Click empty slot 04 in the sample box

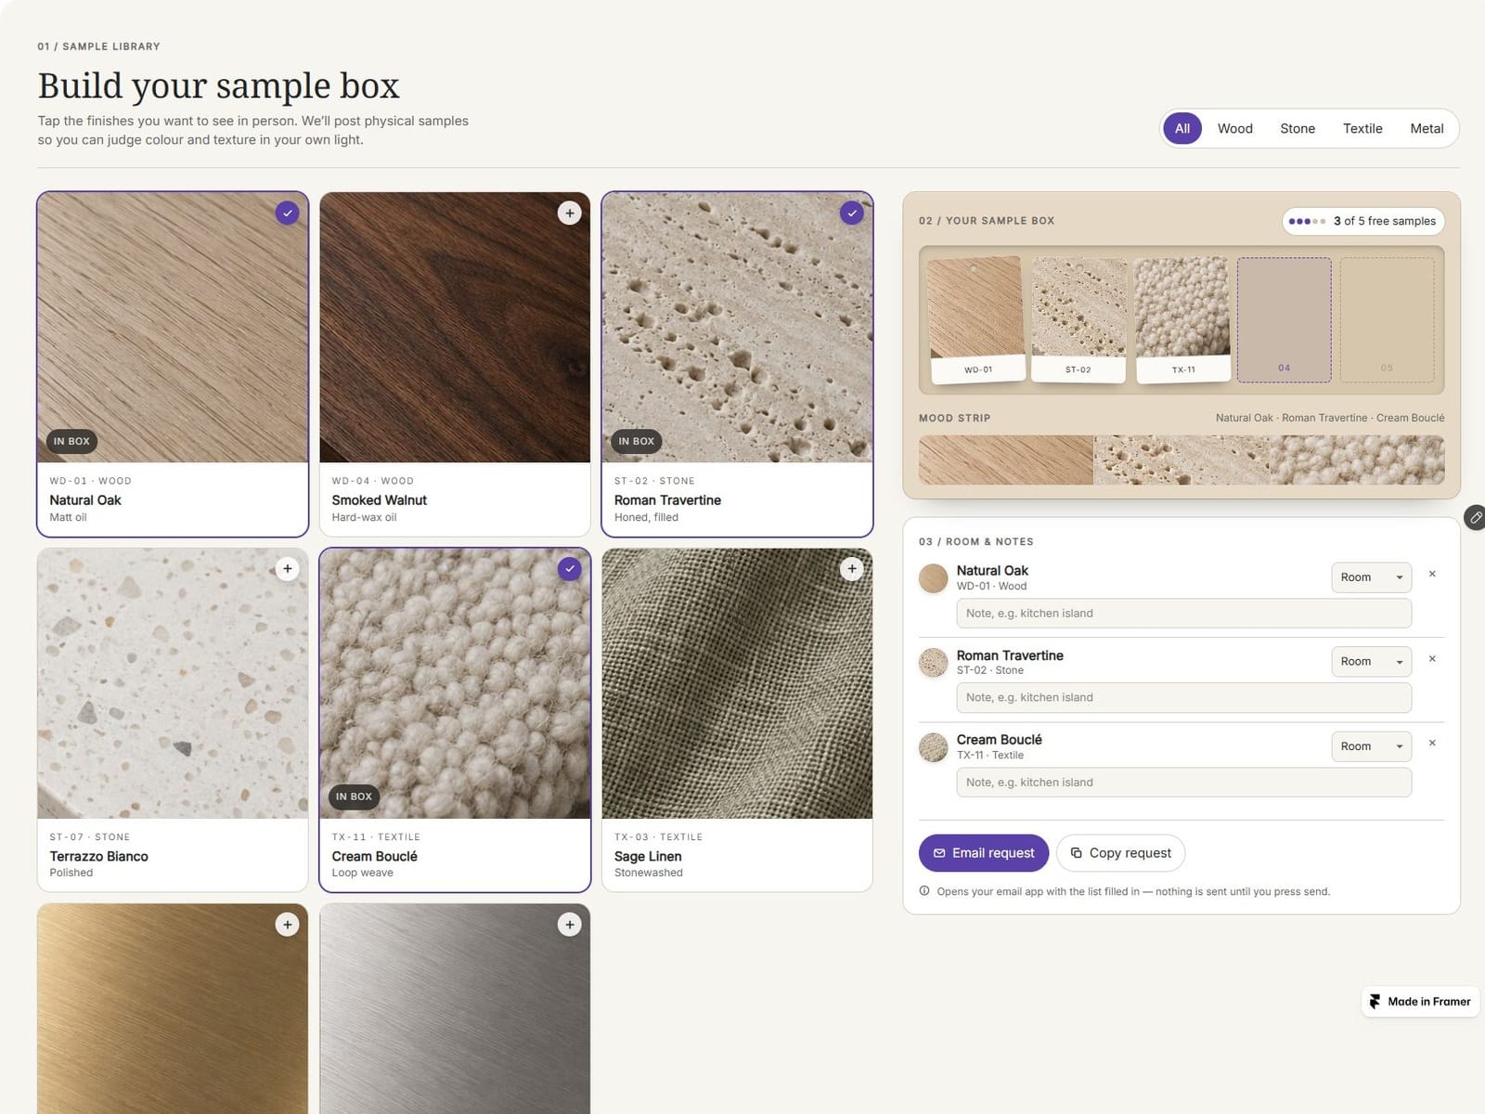click(x=1284, y=319)
